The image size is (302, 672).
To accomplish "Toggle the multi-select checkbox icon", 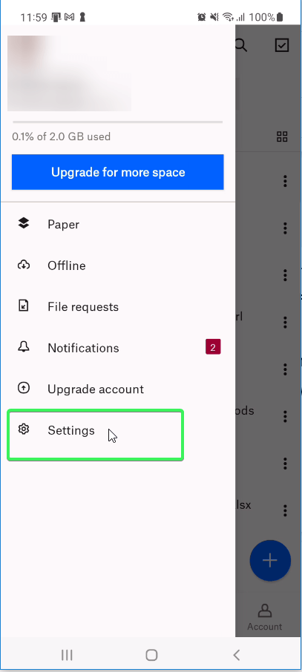I will 282,45.
